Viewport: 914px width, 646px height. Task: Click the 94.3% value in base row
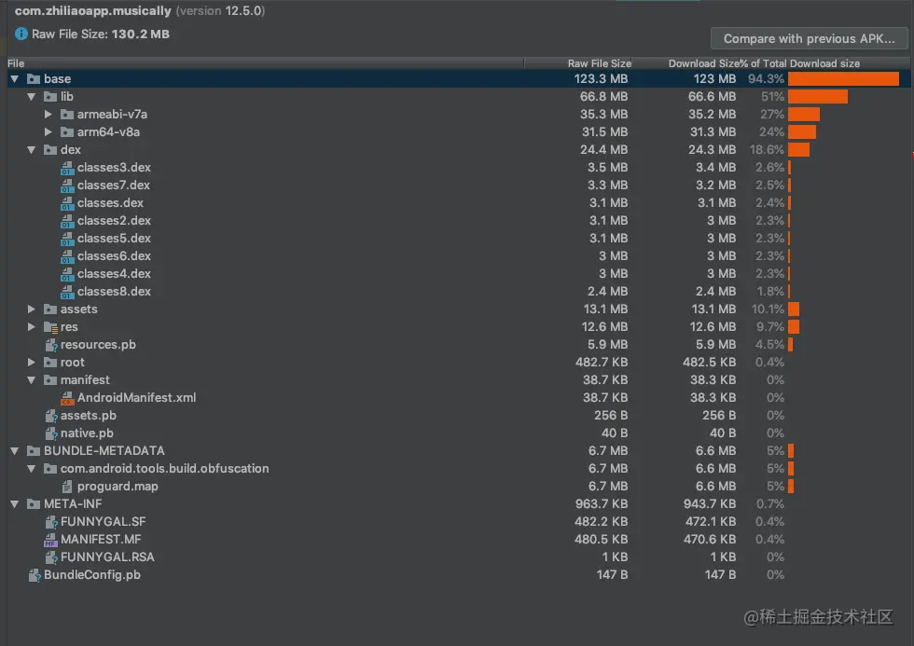tap(766, 78)
